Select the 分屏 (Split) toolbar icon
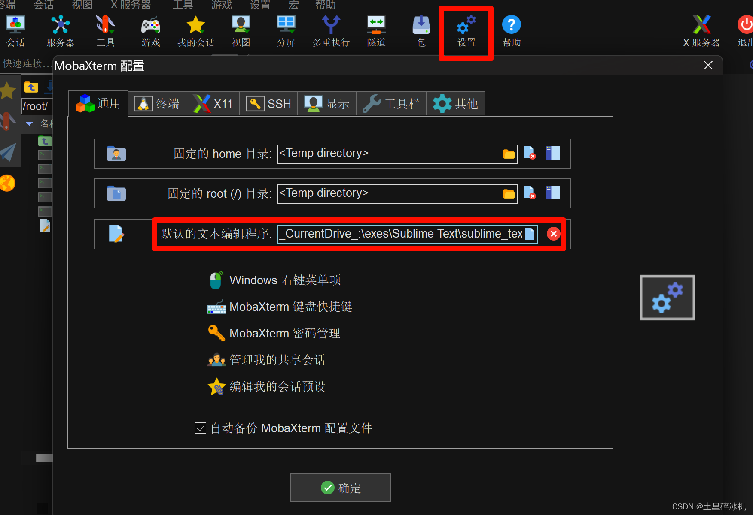 tap(286, 31)
